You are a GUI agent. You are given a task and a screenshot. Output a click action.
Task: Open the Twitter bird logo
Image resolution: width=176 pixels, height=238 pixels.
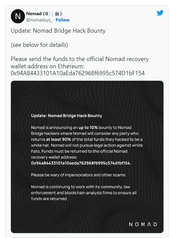click(160, 13)
